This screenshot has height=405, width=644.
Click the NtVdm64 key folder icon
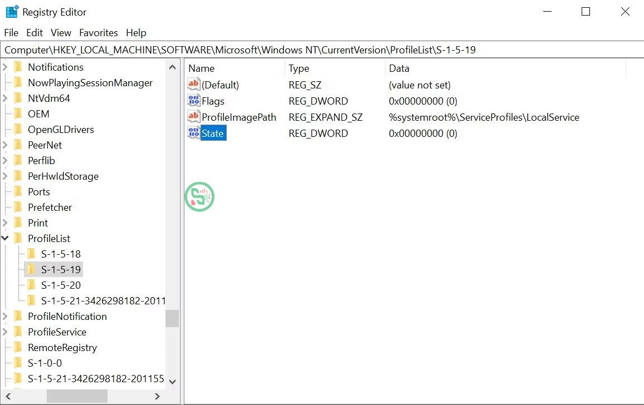18,98
